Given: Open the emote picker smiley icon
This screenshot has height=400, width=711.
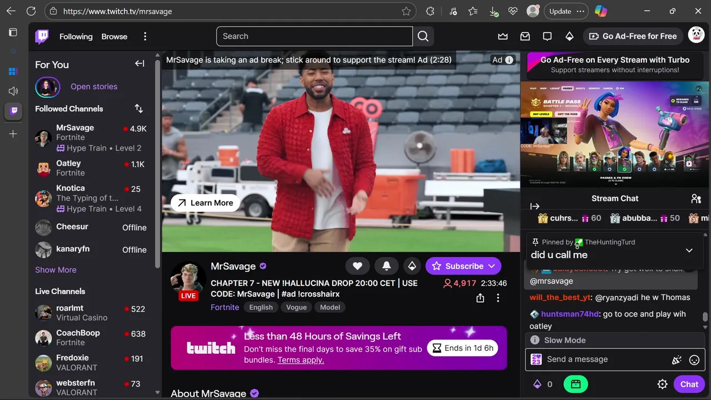Looking at the screenshot, I should pyautogui.click(x=694, y=360).
